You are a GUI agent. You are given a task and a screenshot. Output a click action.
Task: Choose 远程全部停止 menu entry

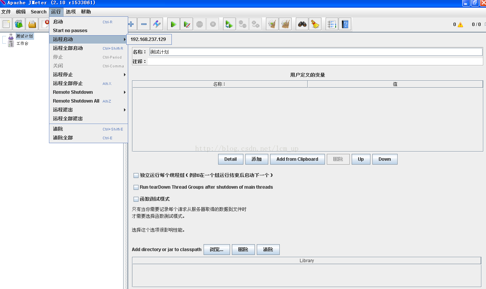pyautogui.click(x=89, y=83)
